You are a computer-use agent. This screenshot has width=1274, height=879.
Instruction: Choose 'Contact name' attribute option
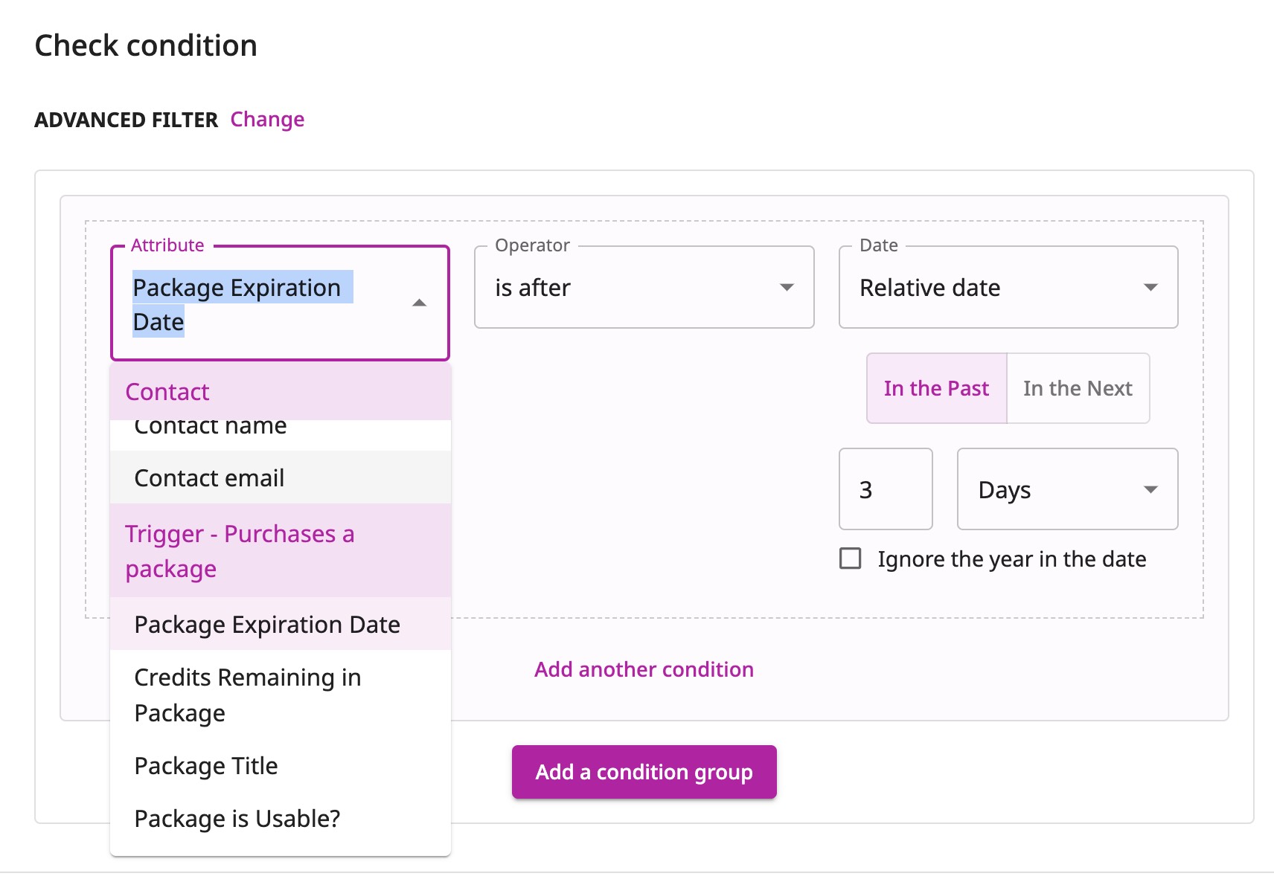coord(210,425)
